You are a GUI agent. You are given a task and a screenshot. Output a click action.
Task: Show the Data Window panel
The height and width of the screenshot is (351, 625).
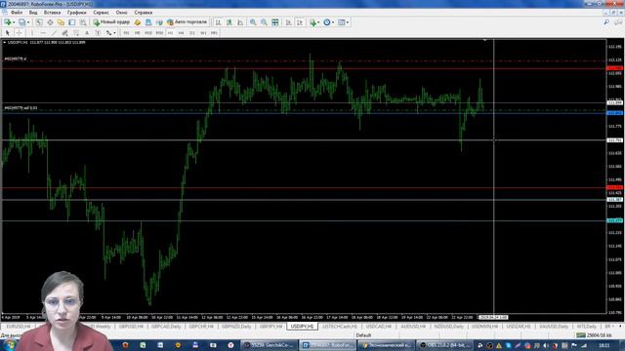pyautogui.click(x=50, y=22)
